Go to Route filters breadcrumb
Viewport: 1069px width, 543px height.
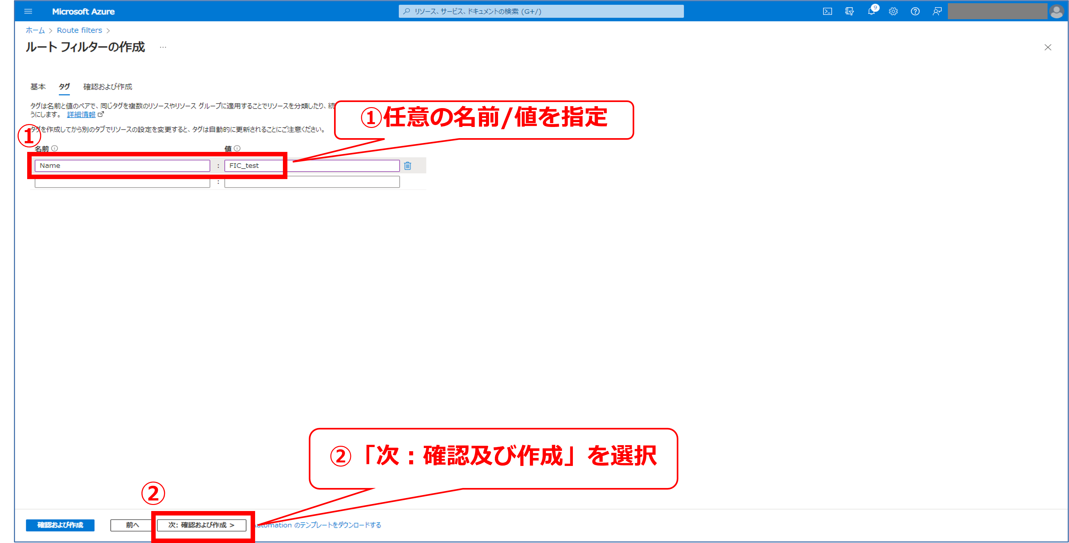point(79,30)
